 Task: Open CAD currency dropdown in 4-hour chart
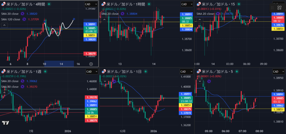[x=91, y=4]
